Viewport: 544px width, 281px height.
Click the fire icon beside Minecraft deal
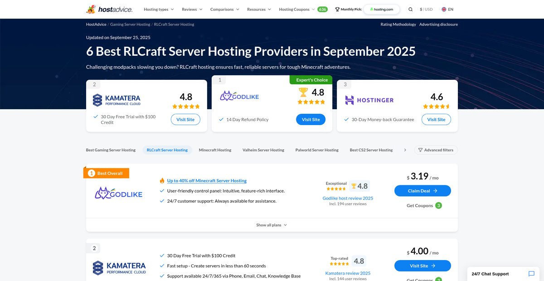(162, 180)
